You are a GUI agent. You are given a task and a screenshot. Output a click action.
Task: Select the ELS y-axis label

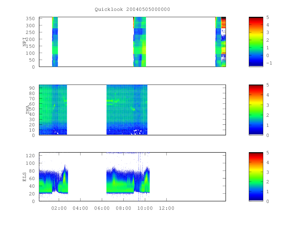[x=25, y=177]
